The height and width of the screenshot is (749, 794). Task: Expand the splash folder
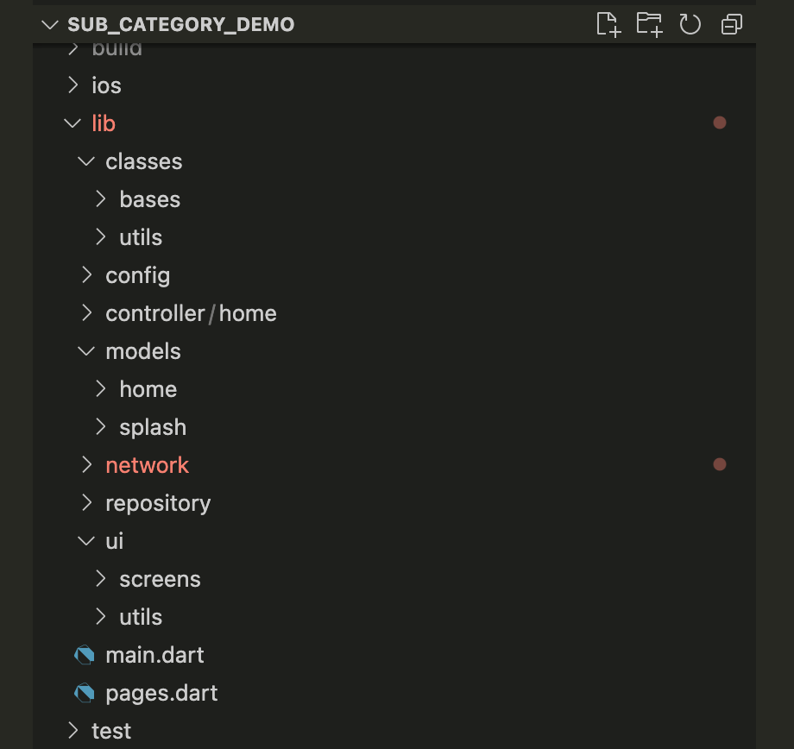(x=153, y=427)
